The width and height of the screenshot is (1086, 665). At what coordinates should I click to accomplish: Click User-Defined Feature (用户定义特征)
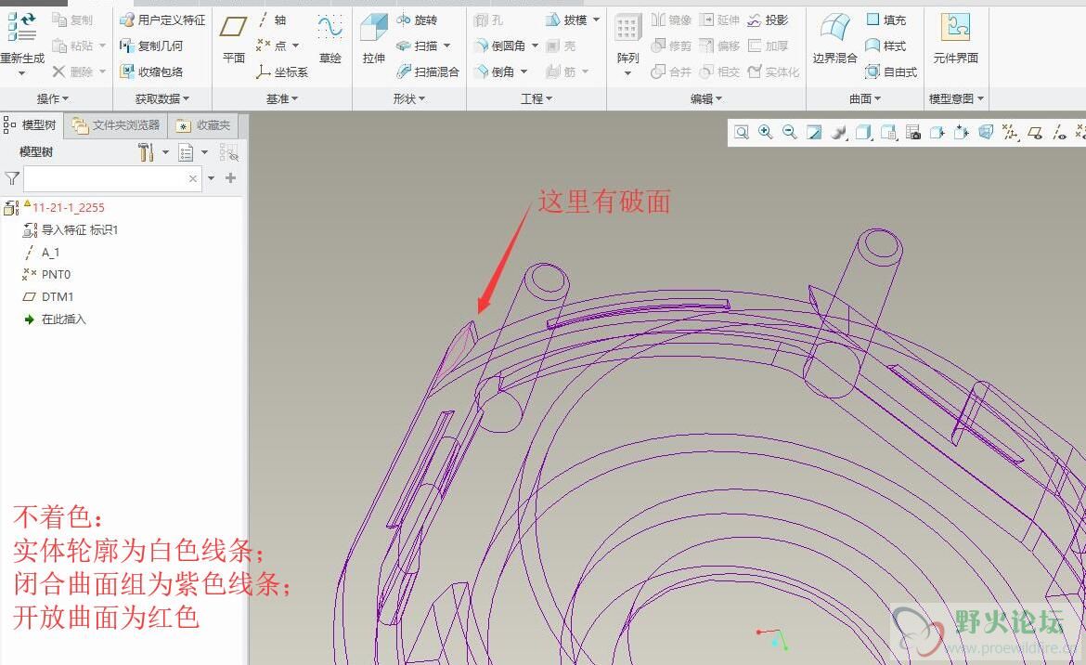pos(162,20)
